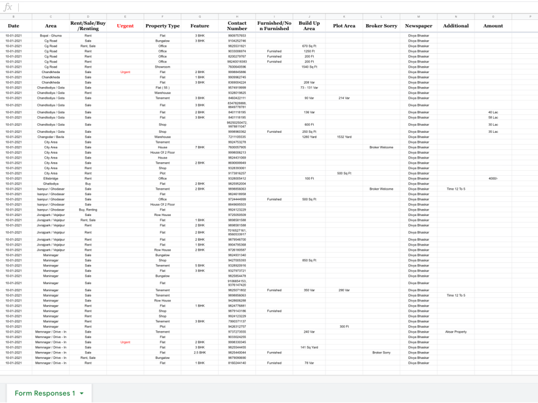Select the Property Type header cell
This screenshot has height=403, width=538.
click(162, 25)
